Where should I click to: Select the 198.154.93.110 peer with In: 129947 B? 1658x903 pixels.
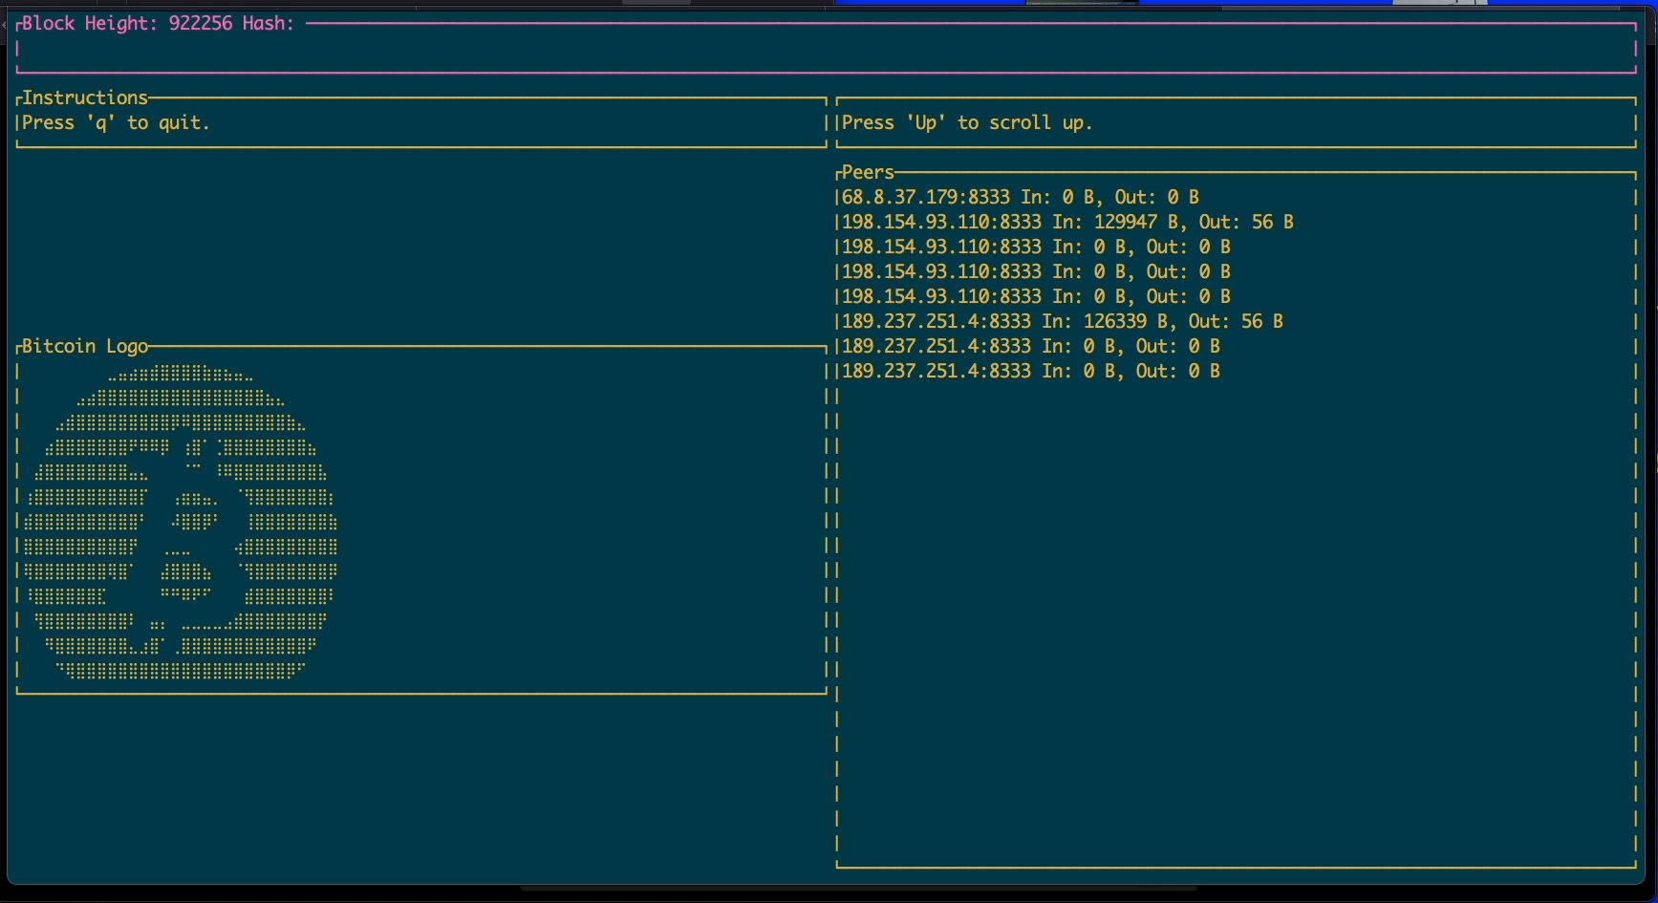click(x=941, y=222)
